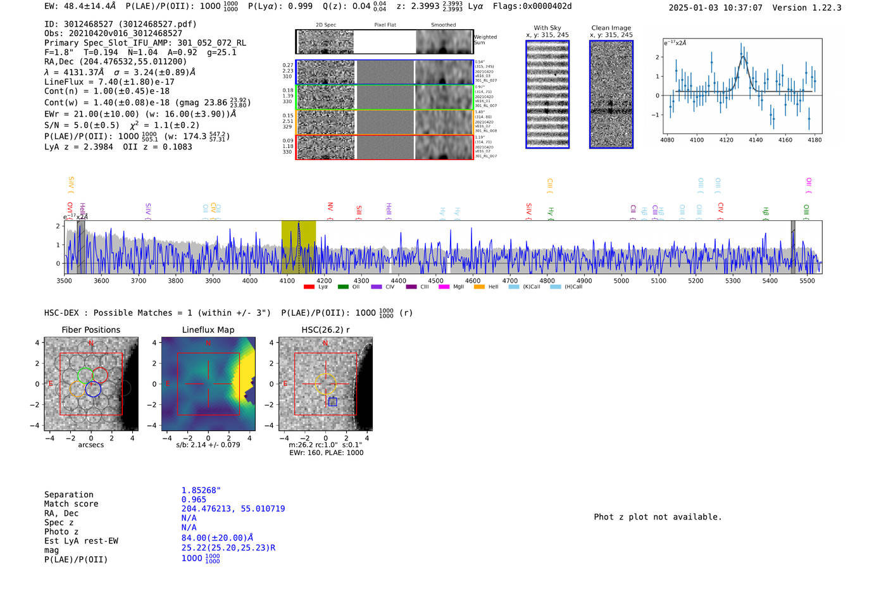
Task: Open the Lineflux Map panel
Action: tap(208, 384)
